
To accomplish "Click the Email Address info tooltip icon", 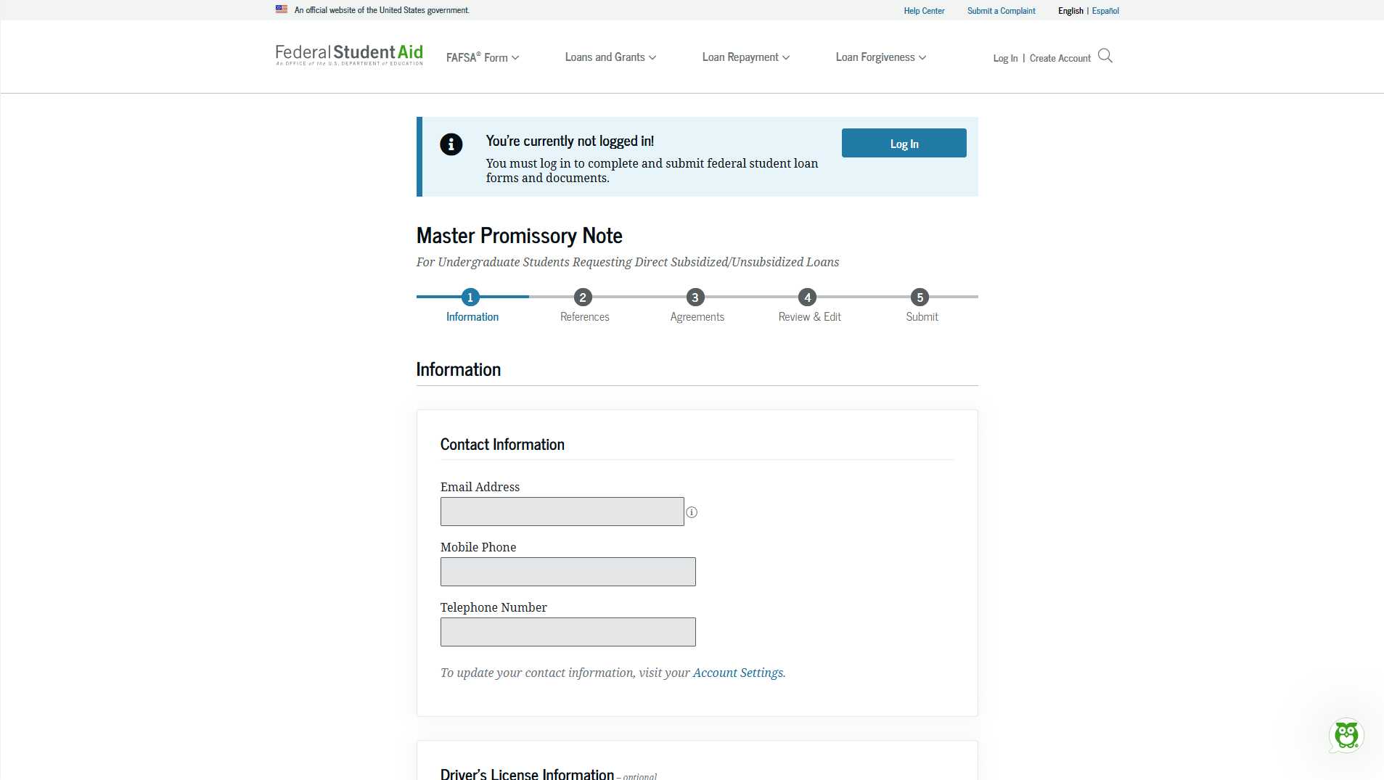I will [x=692, y=512].
